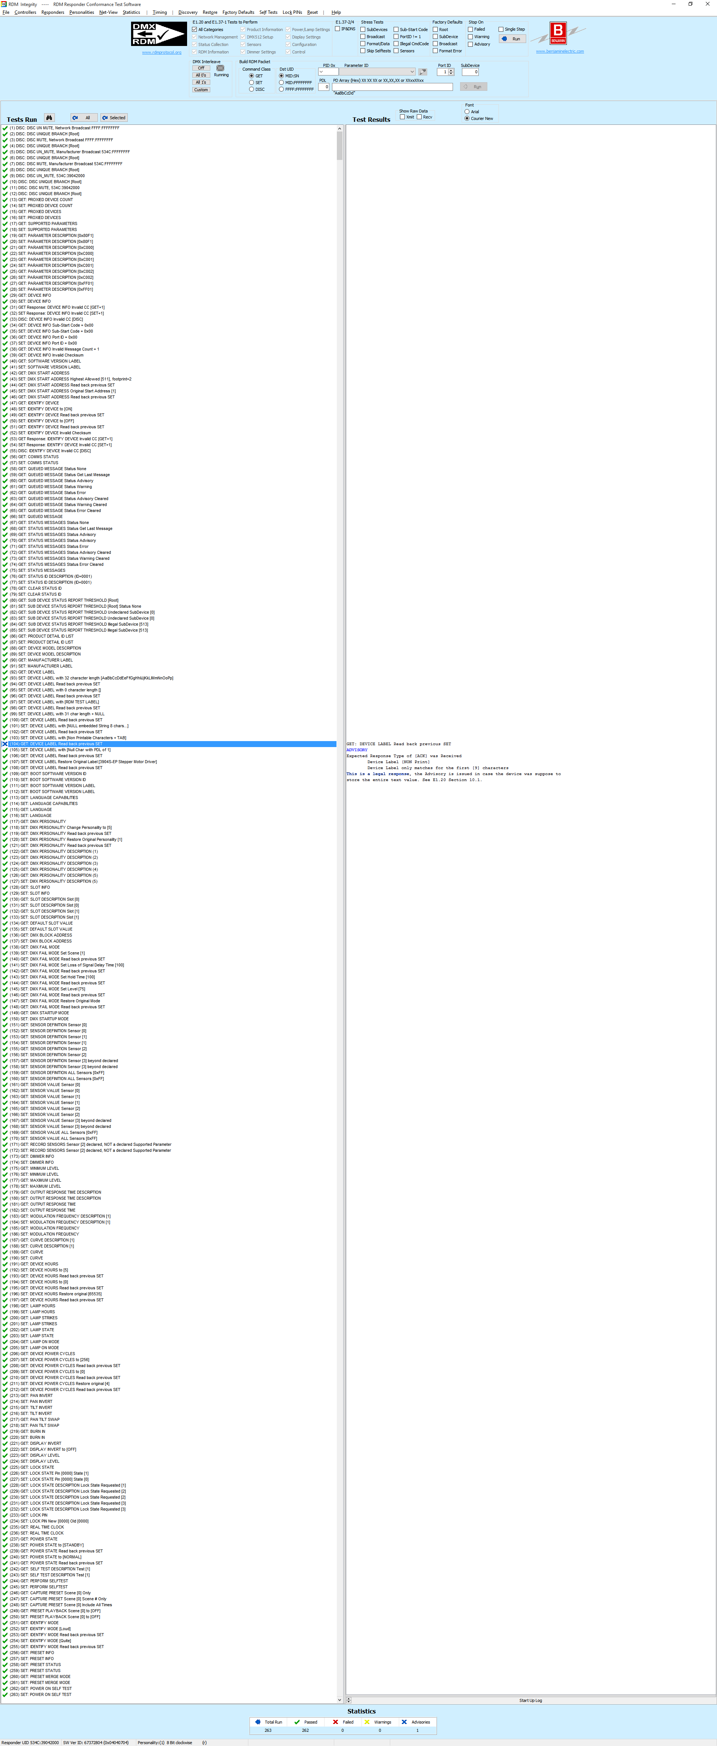Click the PD Array hex input field
717x1746 pixels.
392,87
